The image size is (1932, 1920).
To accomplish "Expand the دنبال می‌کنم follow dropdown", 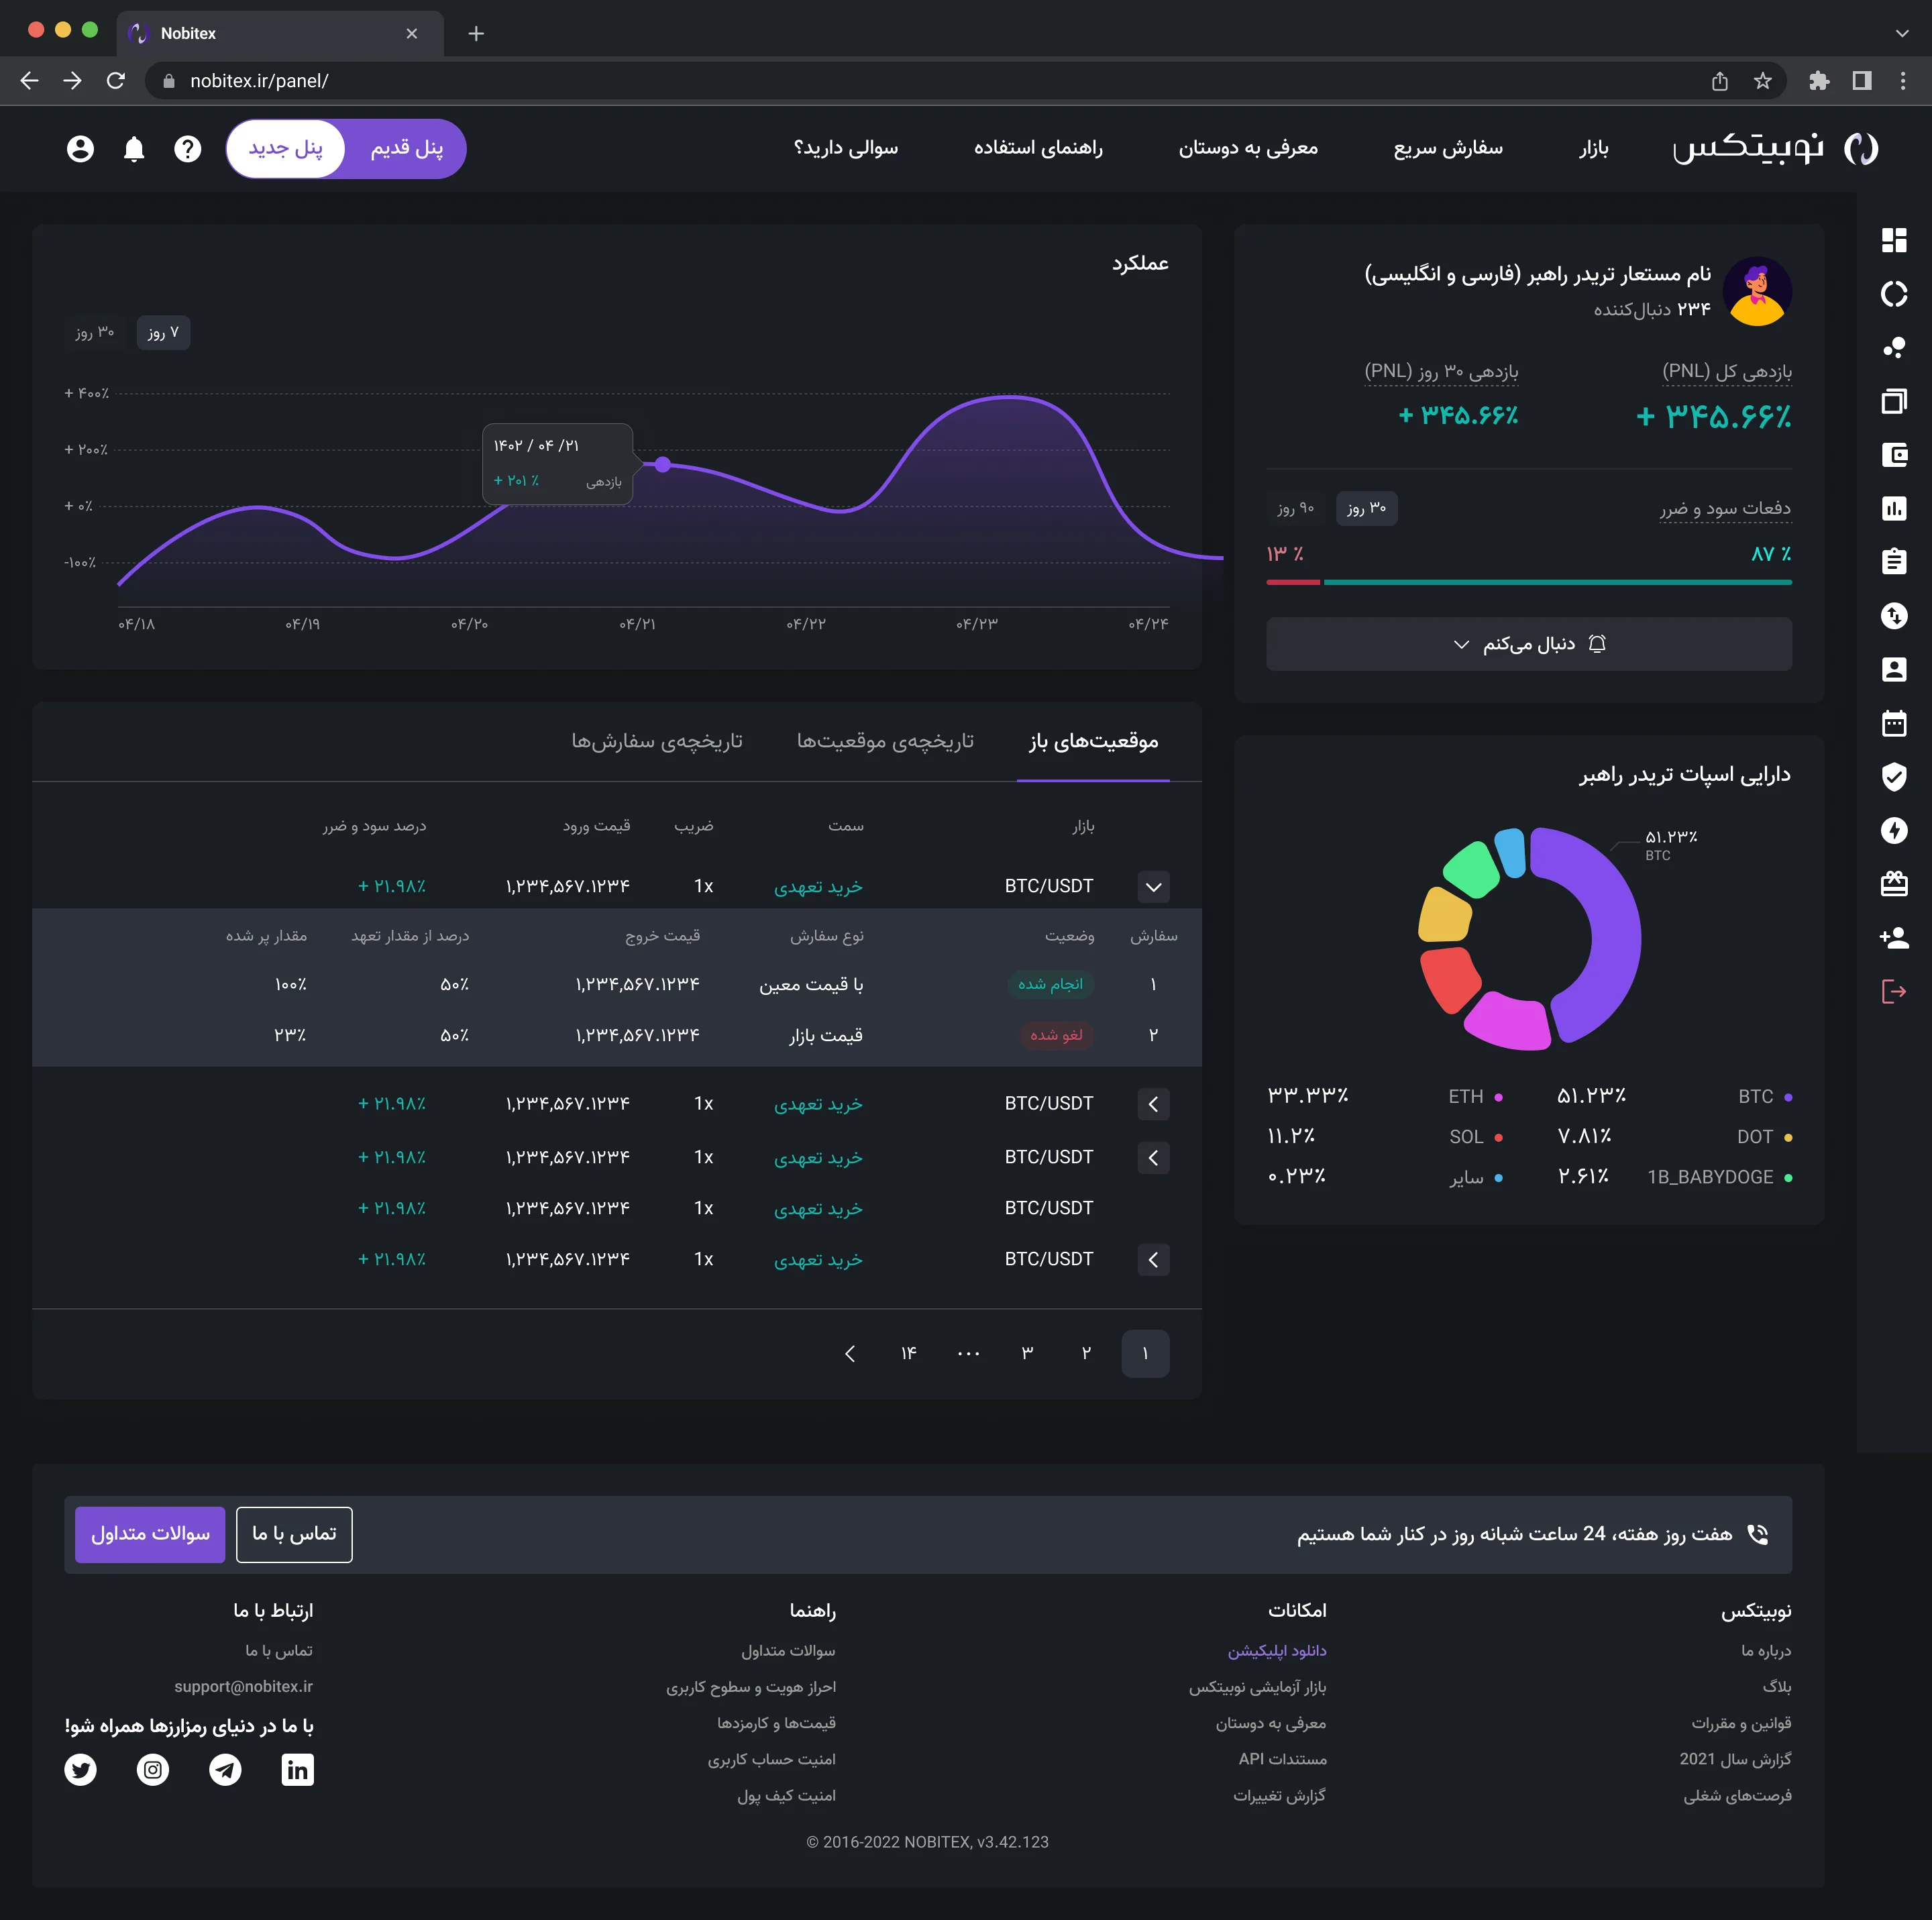I will 1529,644.
